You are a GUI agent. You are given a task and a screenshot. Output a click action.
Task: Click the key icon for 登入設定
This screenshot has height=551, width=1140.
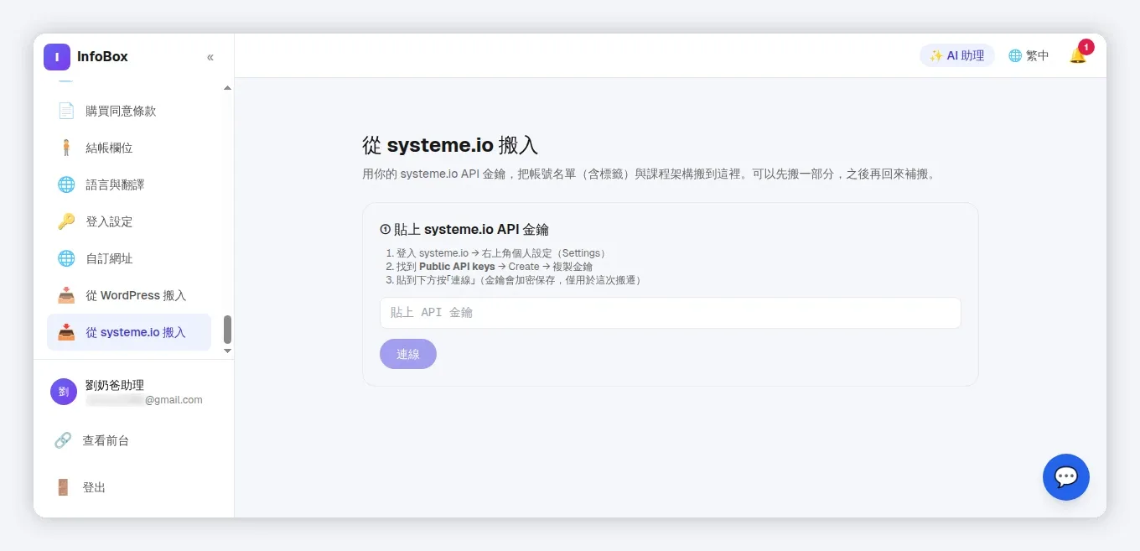(66, 221)
